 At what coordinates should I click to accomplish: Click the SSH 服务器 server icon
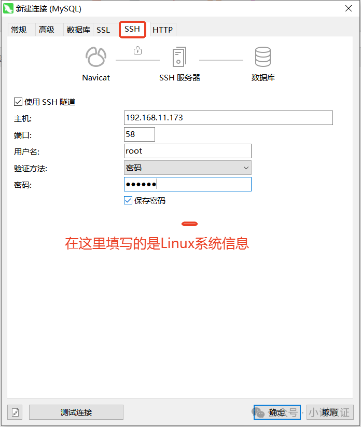179,57
